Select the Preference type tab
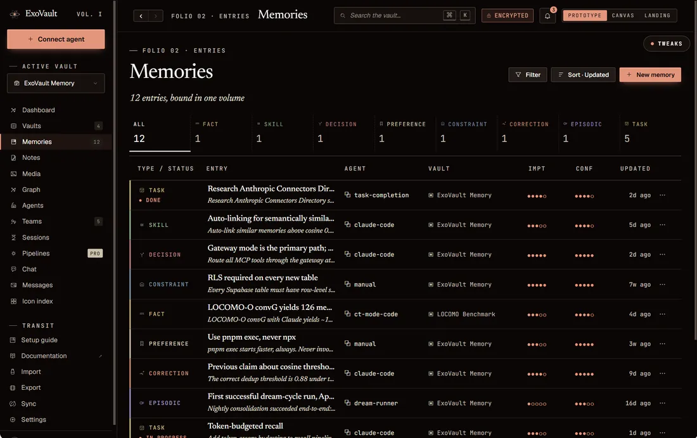 (405, 132)
